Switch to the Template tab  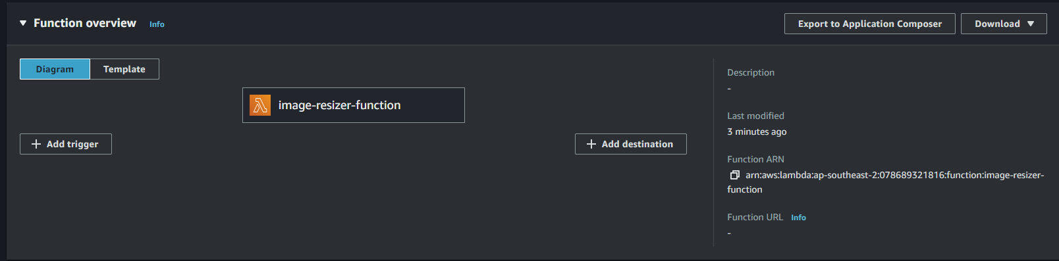pyautogui.click(x=124, y=69)
